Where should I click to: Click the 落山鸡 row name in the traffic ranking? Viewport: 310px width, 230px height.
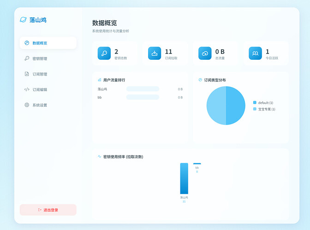[x=102, y=89]
